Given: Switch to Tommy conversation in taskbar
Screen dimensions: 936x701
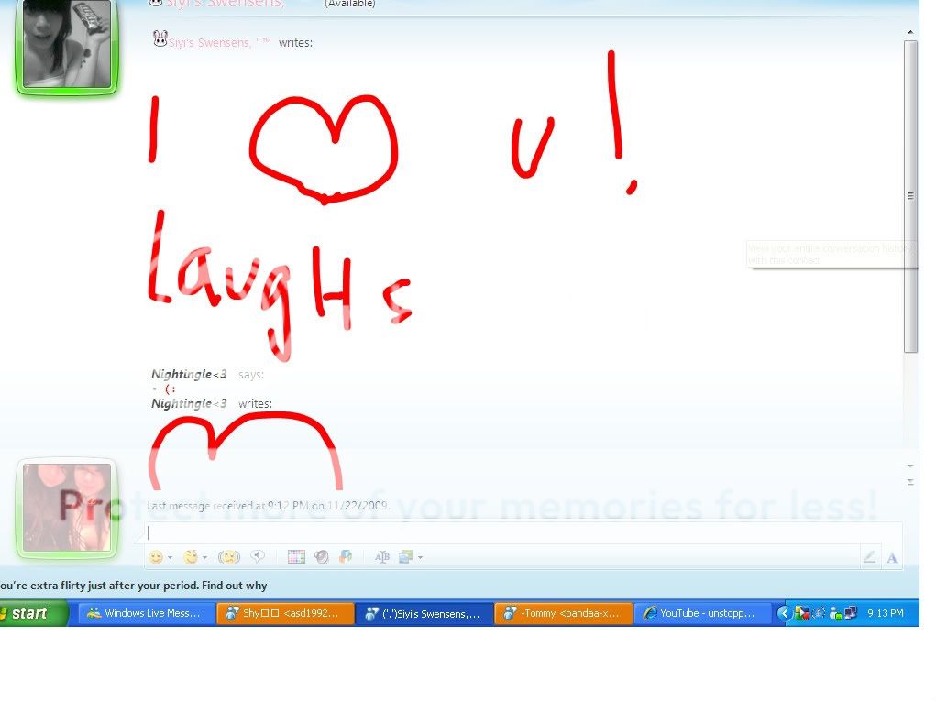Looking at the screenshot, I should coord(563,613).
